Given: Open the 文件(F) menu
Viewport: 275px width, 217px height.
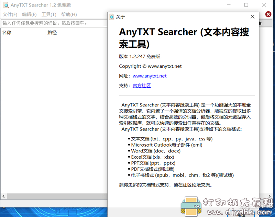Looking at the screenshot, I should 10,14.
